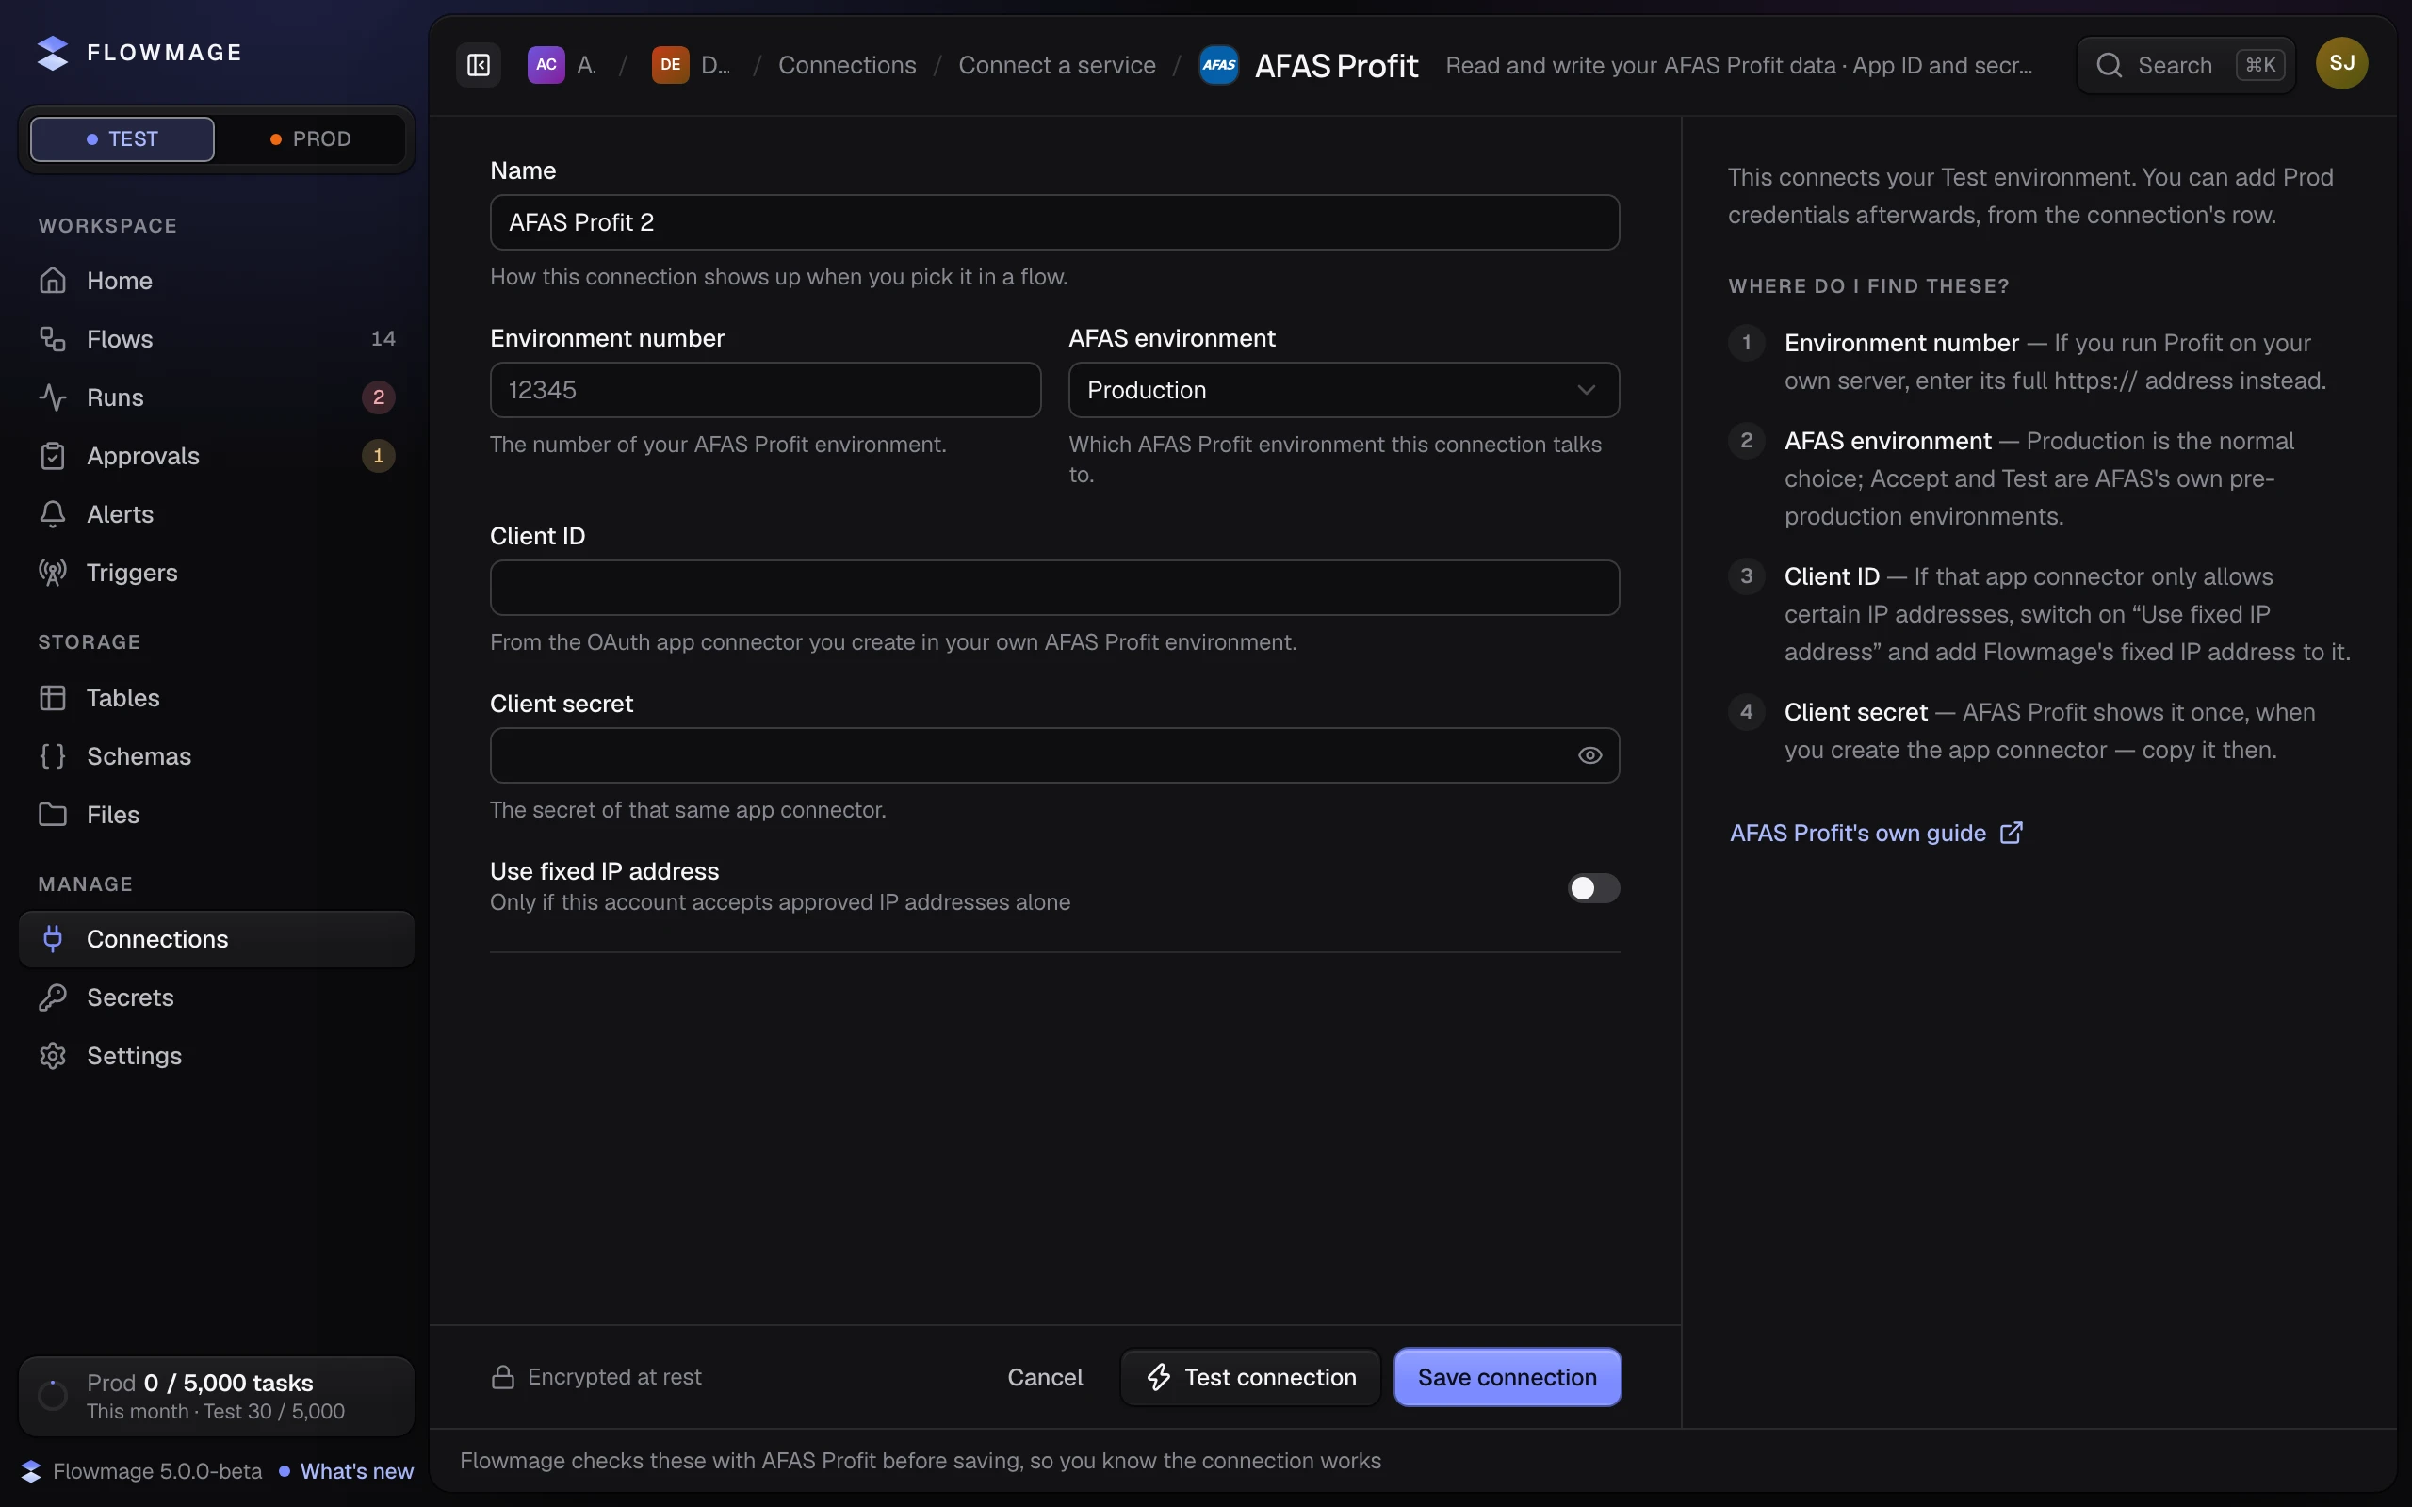Click the Runs count badge 2
The height and width of the screenshot is (1507, 2412).
click(x=378, y=397)
